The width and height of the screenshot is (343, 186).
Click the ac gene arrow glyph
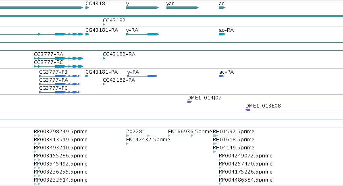click(x=222, y=8)
